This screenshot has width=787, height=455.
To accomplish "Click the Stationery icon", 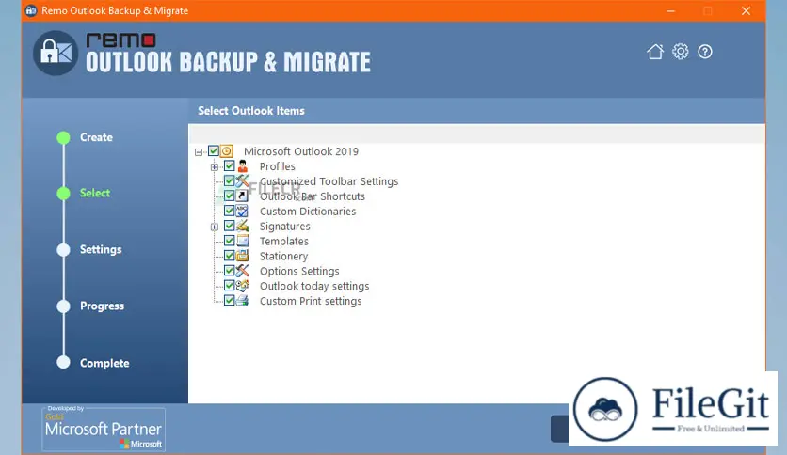I will coord(243,256).
